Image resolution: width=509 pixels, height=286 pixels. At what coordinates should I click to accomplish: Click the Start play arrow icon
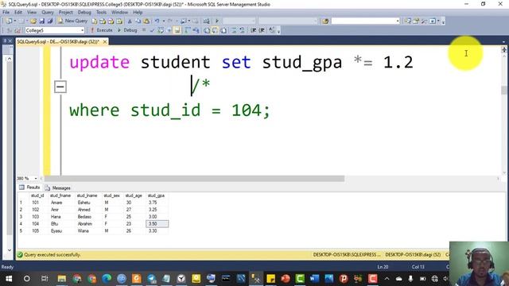pos(217,21)
